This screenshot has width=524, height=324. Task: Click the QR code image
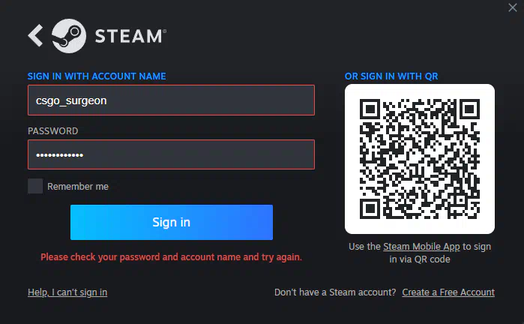[x=420, y=159]
